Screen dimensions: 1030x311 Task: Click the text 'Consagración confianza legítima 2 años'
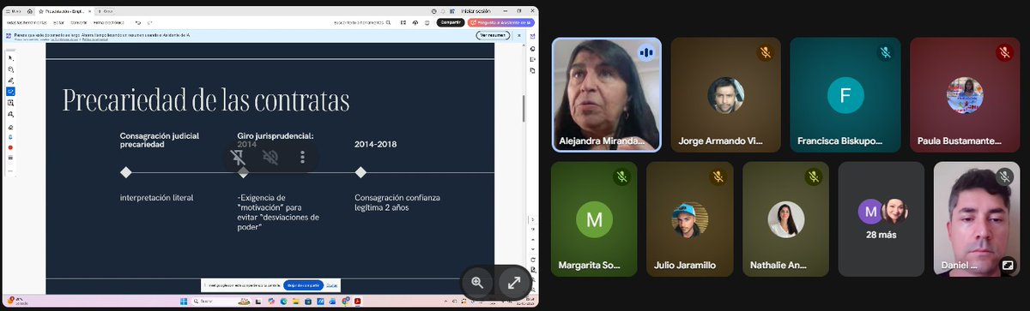pyautogui.click(x=397, y=202)
